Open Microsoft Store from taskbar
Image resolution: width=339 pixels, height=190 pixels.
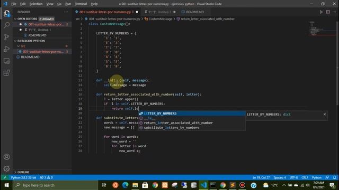tap(145, 185)
